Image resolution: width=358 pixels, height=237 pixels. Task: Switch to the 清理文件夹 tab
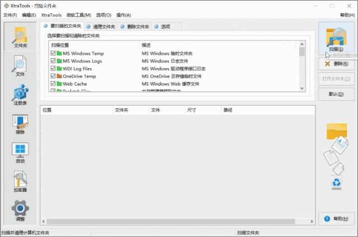(101, 27)
